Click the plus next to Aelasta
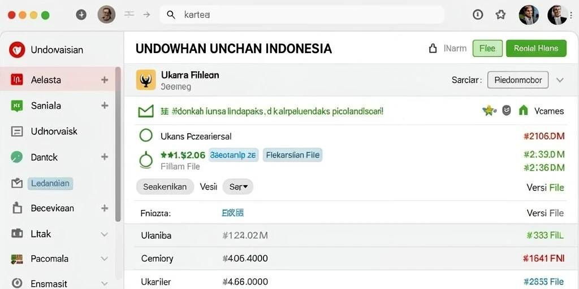 click(105, 80)
